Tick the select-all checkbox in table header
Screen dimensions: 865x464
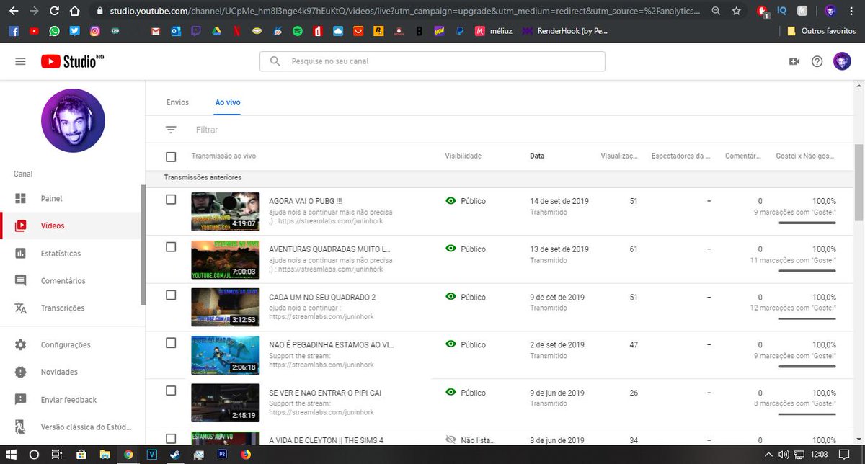click(171, 156)
